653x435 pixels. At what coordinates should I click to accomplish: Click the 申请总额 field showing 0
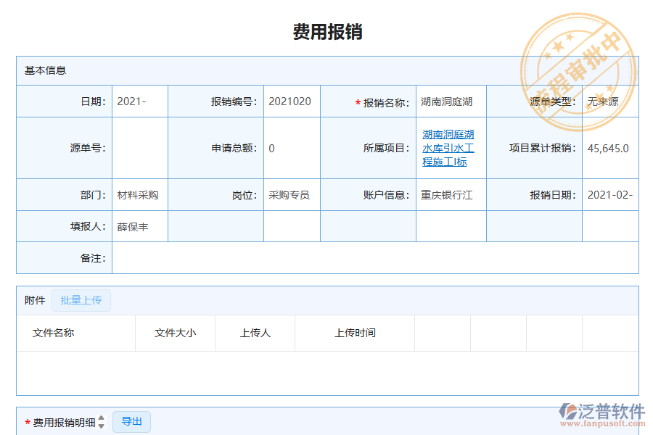click(292, 147)
